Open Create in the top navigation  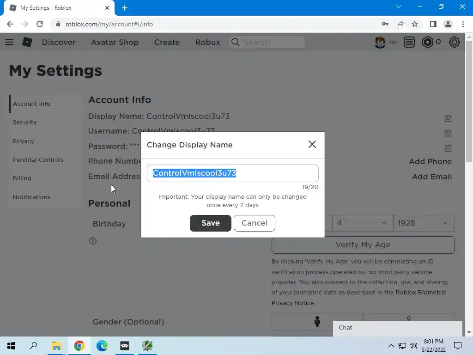[x=167, y=42]
